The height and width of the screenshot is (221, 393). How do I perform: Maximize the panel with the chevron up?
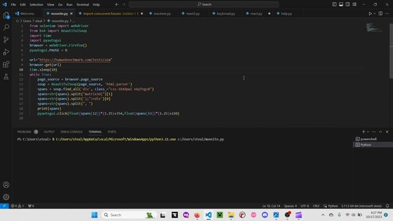(x=381, y=131)
